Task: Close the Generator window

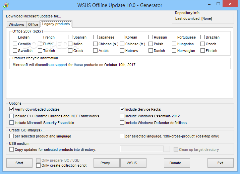Action: (x=230, y=4)
